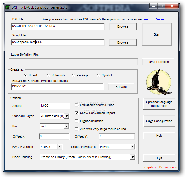
Task: Click the eagle logo image
Action: pos(159,82)
